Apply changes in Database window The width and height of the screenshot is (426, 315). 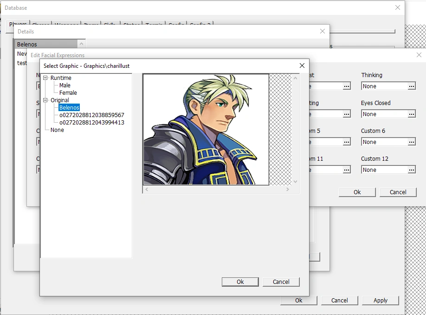[381, 300]
